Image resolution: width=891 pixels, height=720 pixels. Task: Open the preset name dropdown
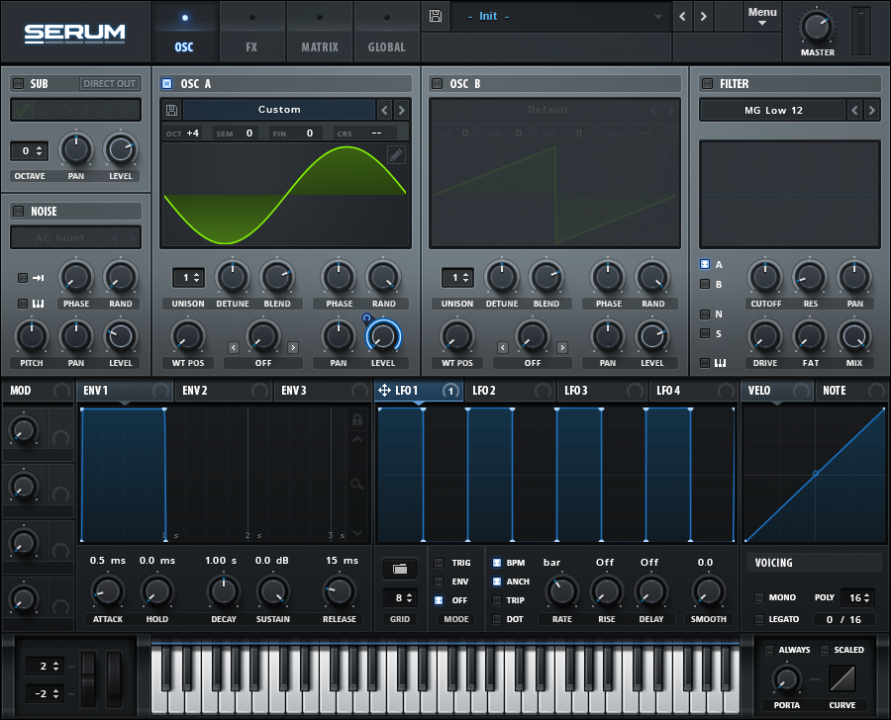tap(563, 17)
